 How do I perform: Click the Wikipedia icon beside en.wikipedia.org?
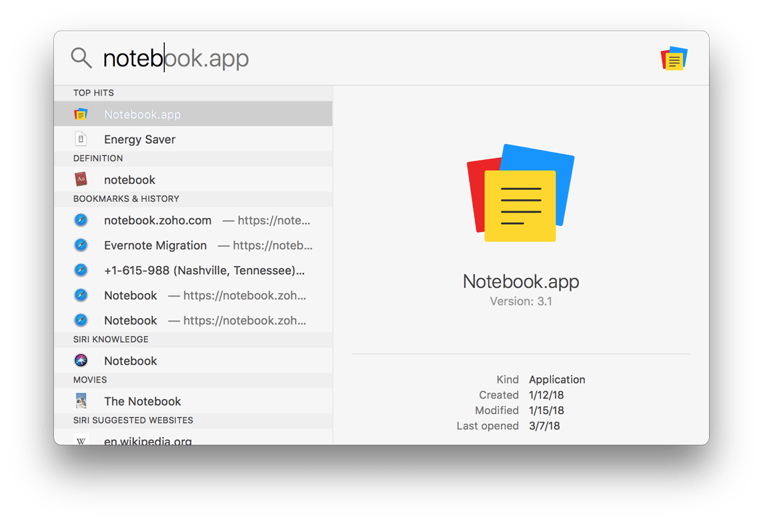(x=81, y=439)
